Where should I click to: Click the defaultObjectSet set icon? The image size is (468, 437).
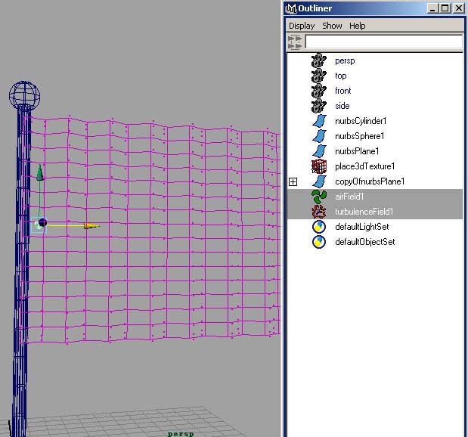(319, 242)
